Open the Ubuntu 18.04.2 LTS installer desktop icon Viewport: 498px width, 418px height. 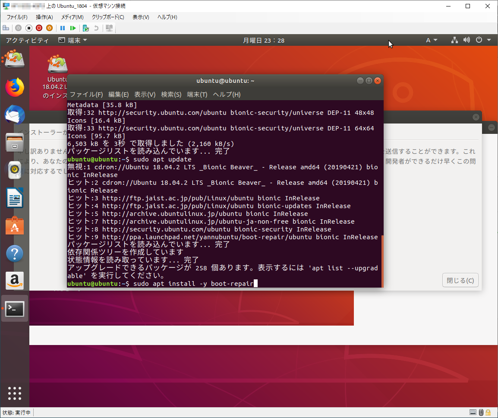[x=57, y=76]
